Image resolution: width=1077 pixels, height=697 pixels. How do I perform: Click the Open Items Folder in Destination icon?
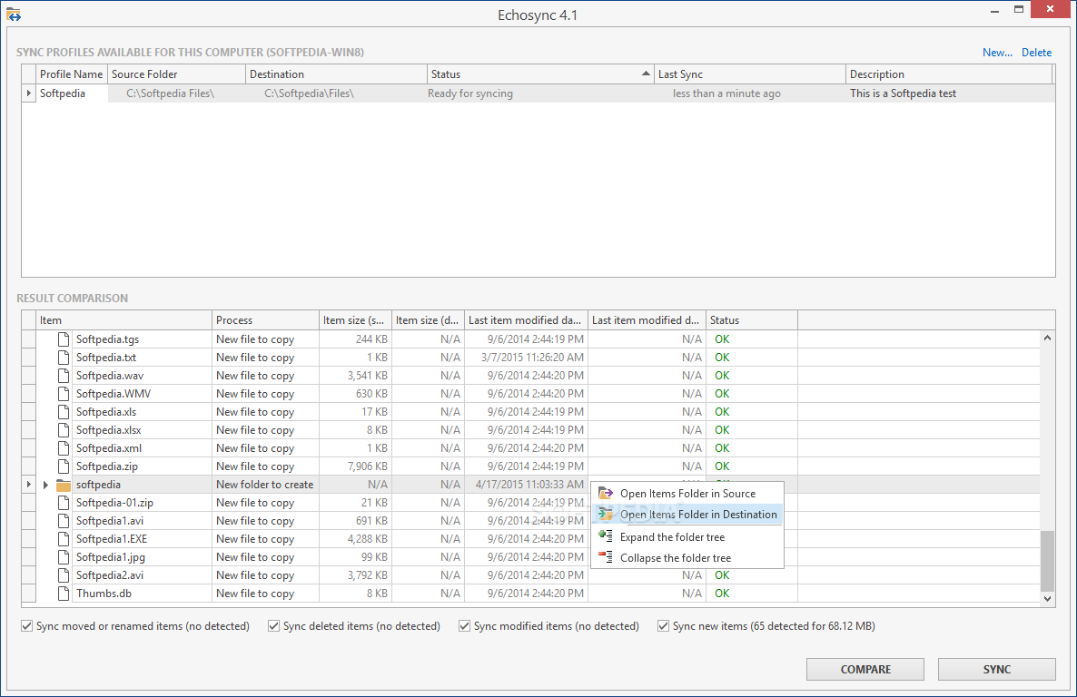605,514
